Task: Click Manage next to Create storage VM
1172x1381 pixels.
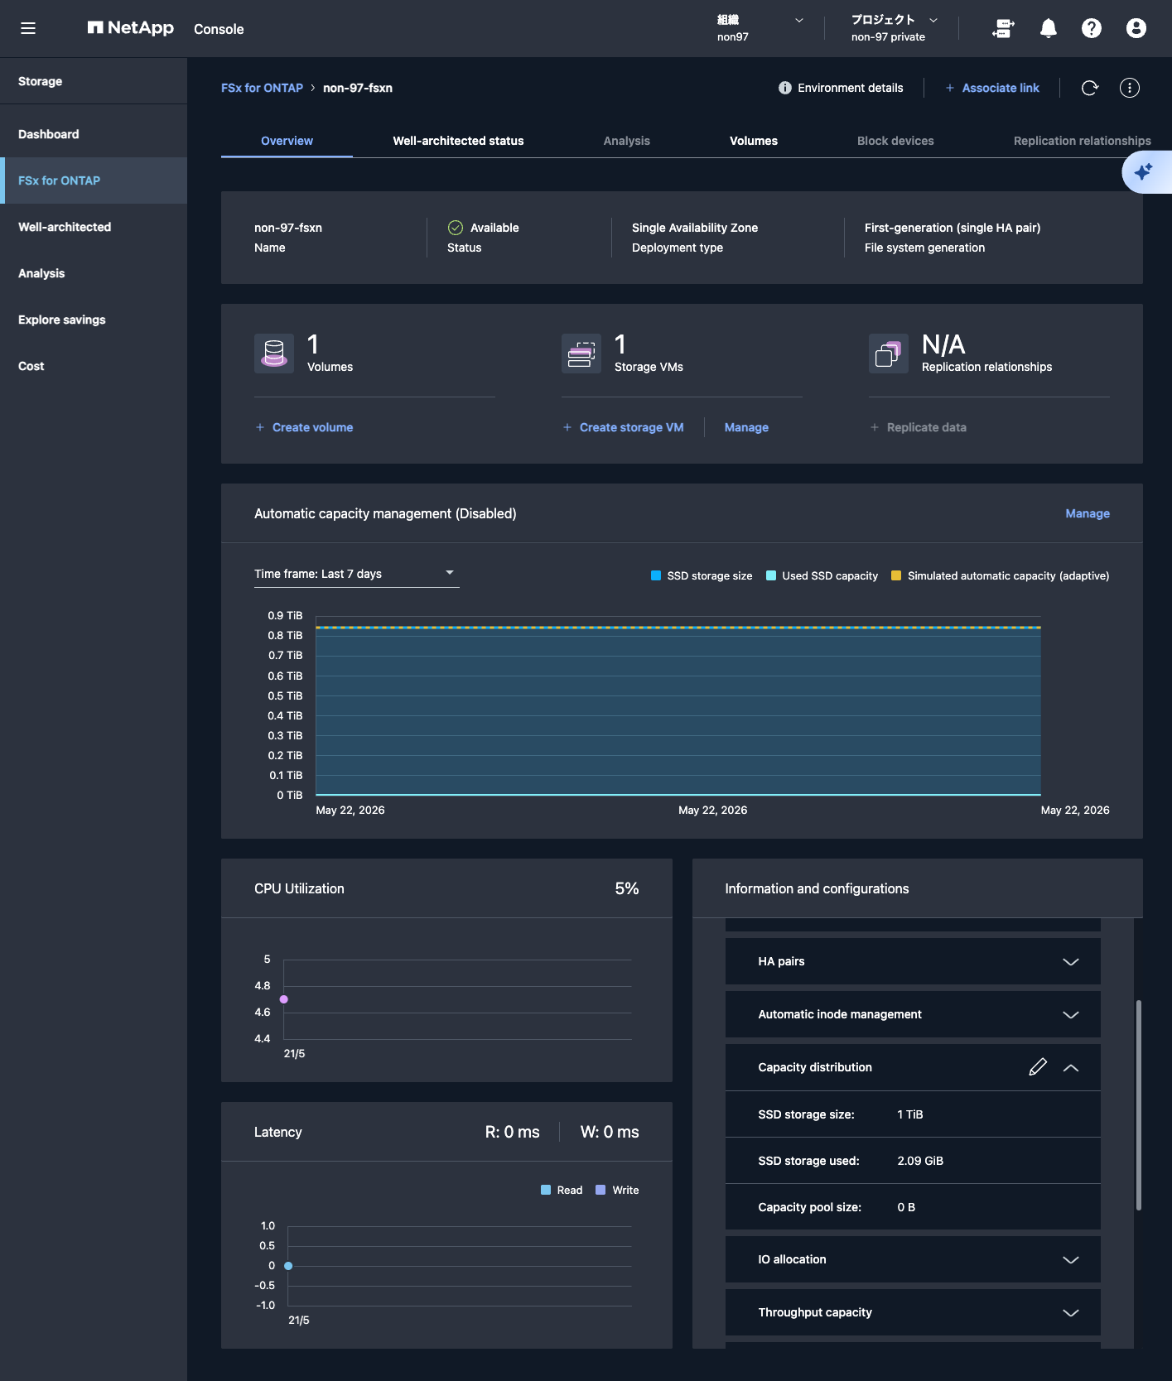Action: [x=746, y=427]
